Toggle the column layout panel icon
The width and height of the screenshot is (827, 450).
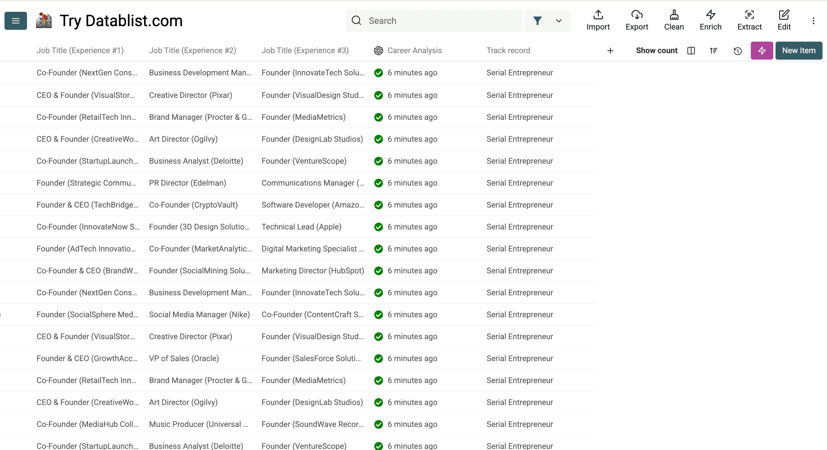click(691, 51)
